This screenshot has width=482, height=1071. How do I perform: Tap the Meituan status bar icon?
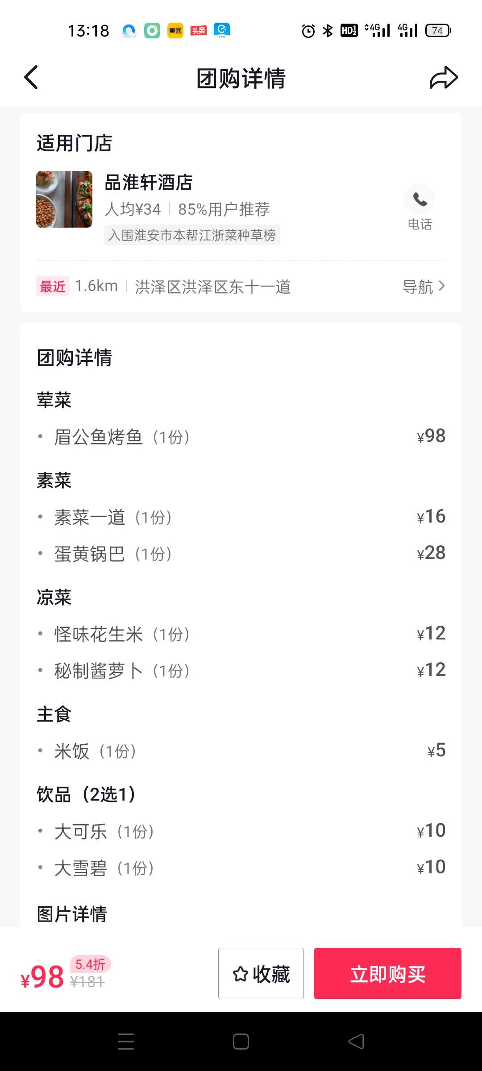175,30
